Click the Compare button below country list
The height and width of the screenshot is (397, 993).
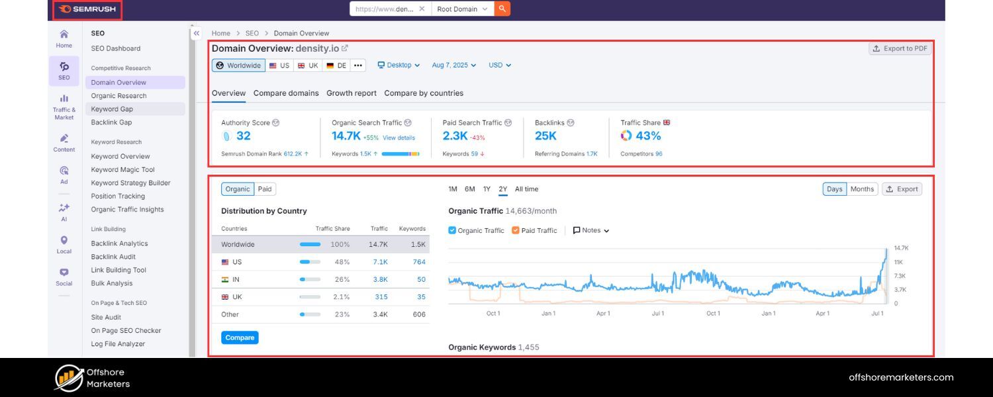239,337
